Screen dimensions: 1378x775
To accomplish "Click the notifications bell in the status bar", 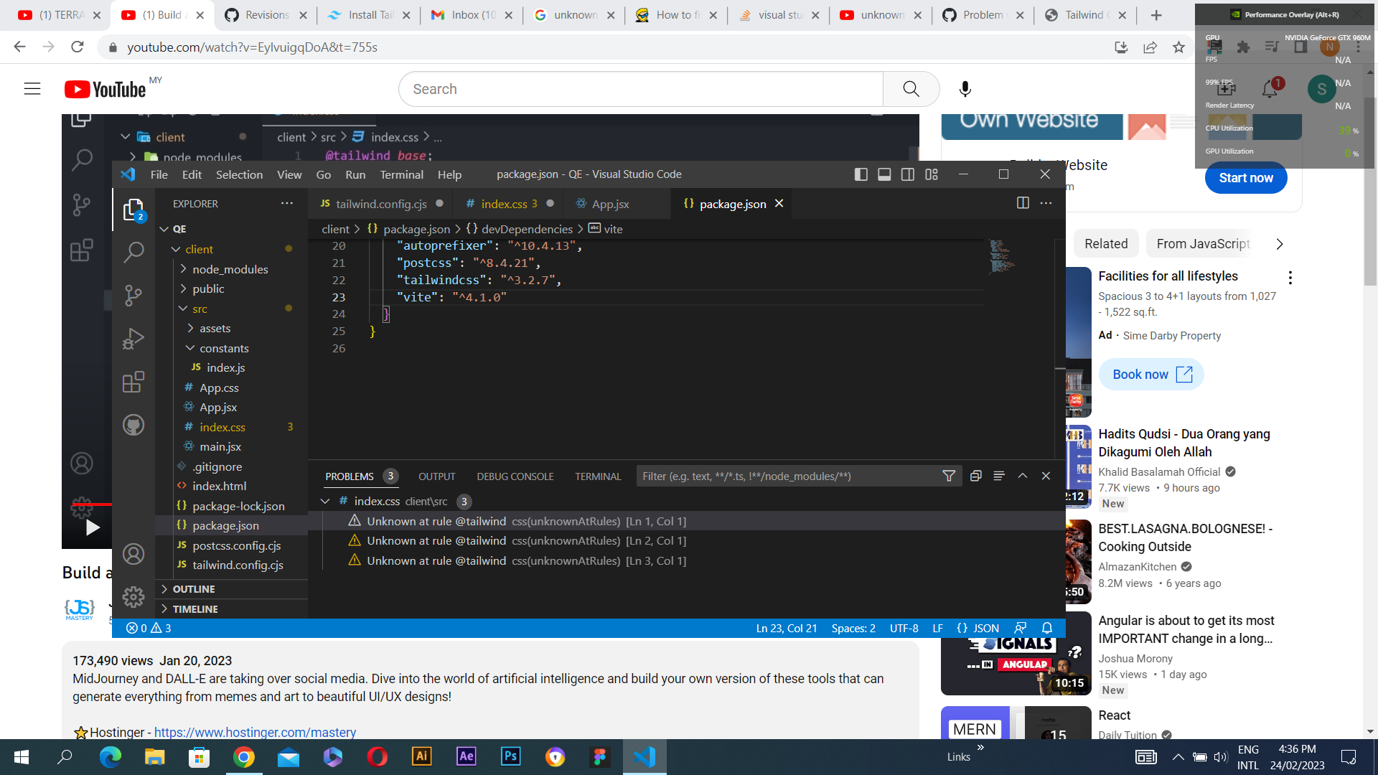I will click(1047, 628).
